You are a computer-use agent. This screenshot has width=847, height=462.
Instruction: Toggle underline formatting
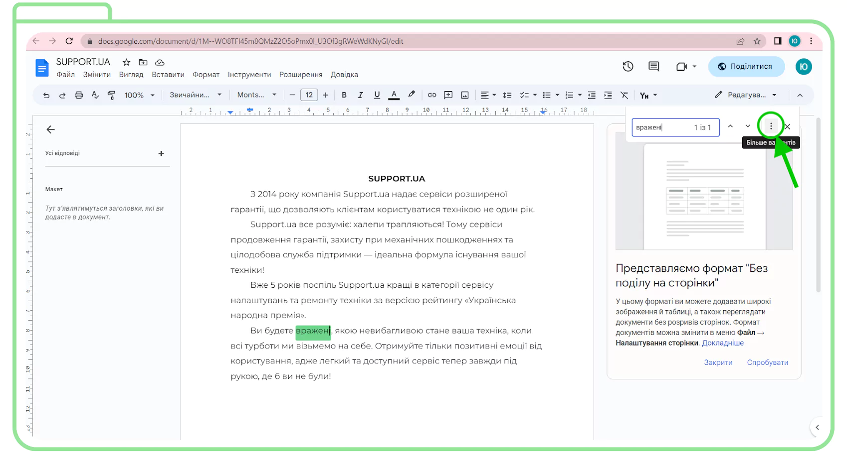(x=377, y=95)
